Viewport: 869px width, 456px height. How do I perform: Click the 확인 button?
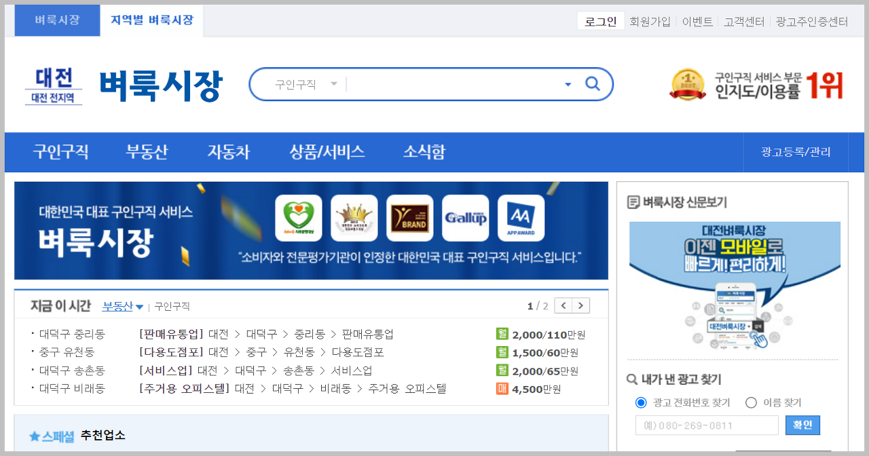(x=802, y=425)
